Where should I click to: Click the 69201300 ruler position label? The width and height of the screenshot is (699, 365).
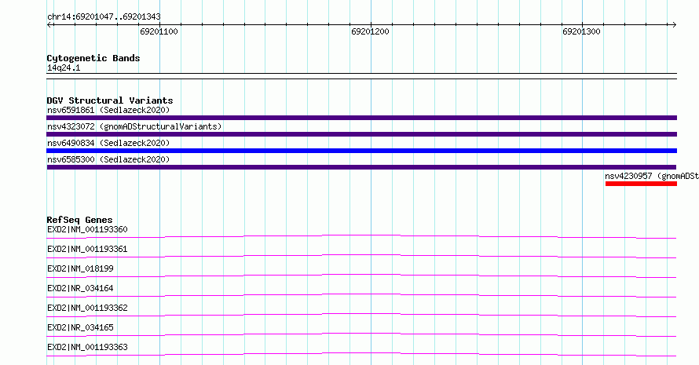point(581,31)
